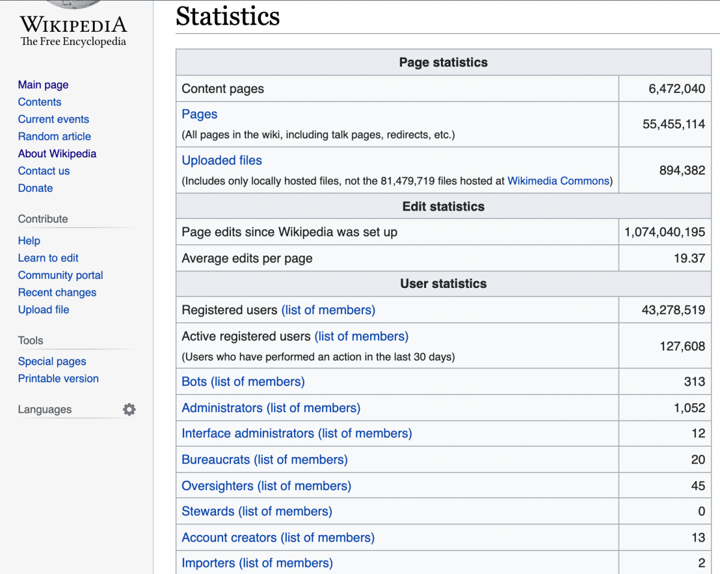The image size is (720, 574).
Task: Open Special pages in Tools
Action: pyautogui.click(x=52, y=362)
